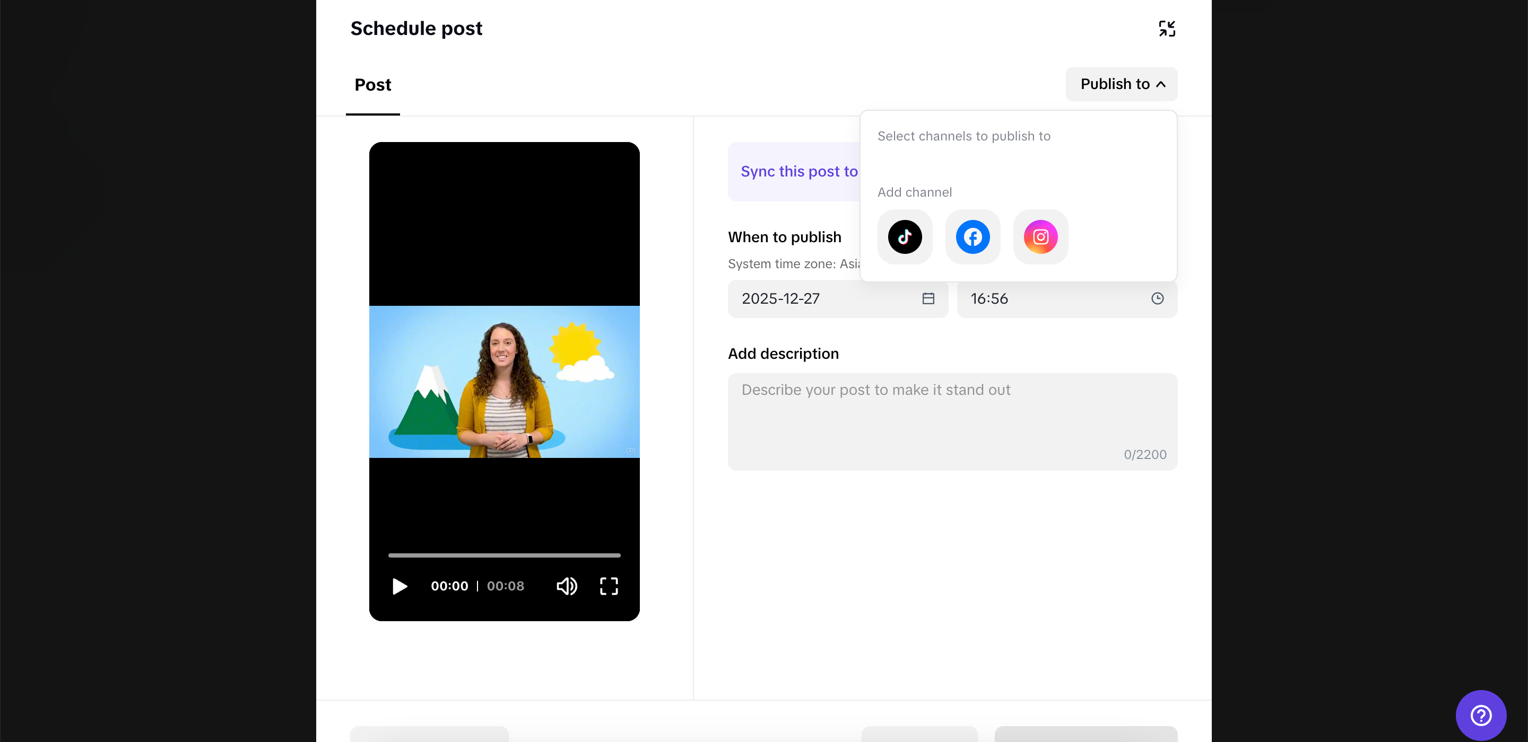
Task: Click the post description text area
Action: 951,415
